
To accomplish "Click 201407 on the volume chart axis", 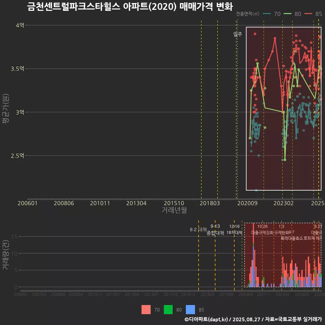I will click(151, 294).
